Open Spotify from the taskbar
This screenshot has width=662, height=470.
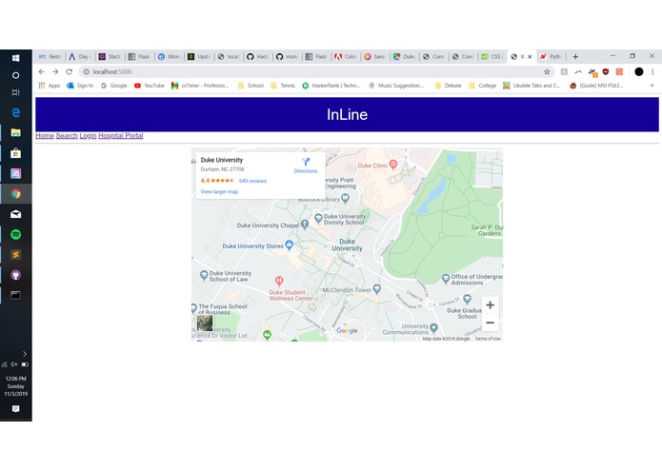(x=15, y=234)
